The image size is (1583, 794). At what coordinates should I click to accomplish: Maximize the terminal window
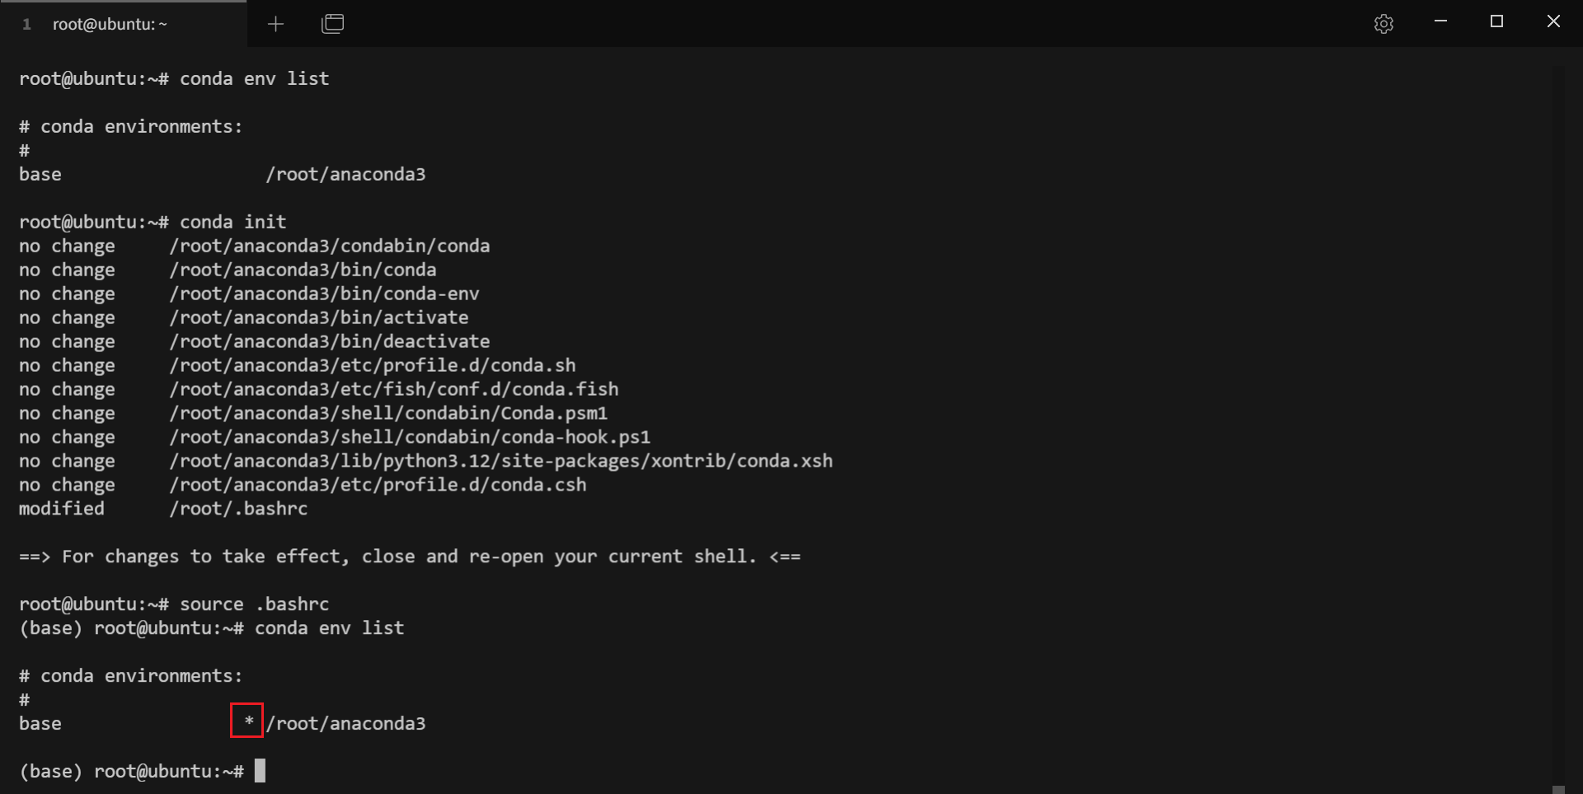1496,22
